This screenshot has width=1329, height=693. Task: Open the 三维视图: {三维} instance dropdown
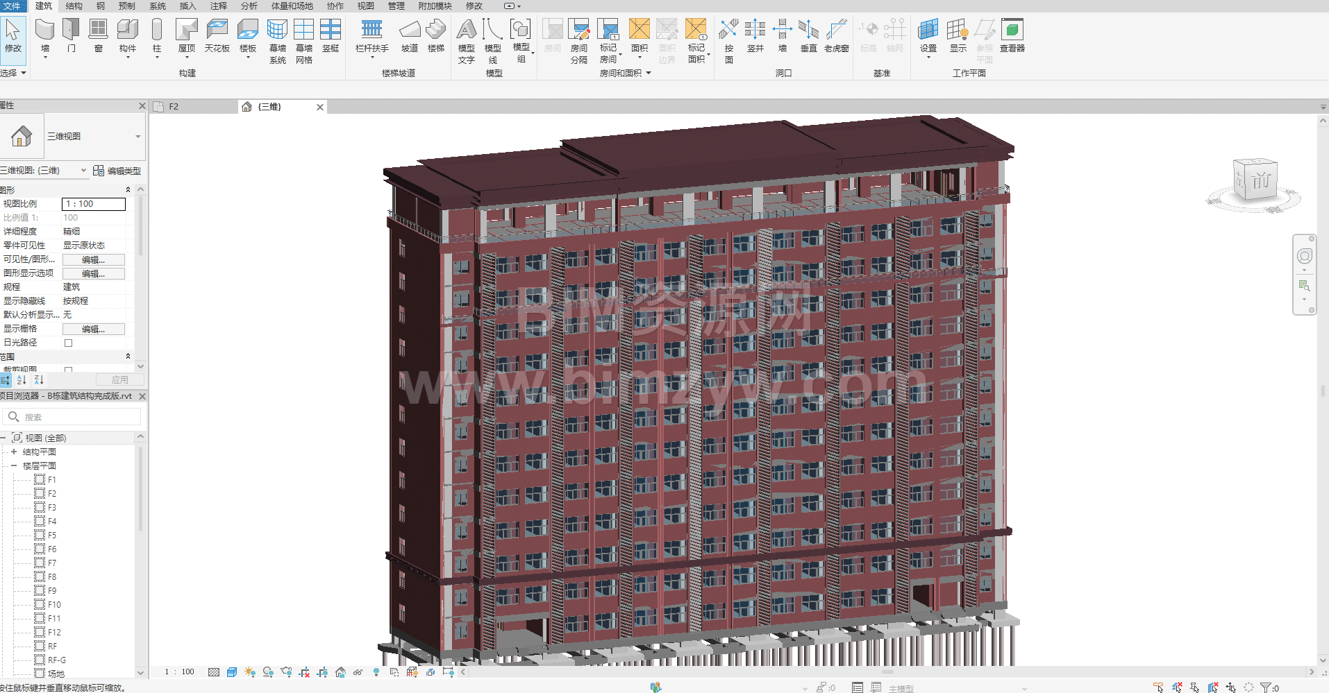click(83, 171)
